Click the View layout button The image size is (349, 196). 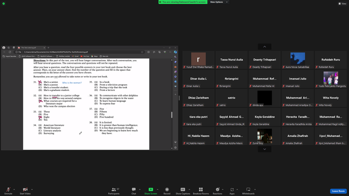pyautogui.click(x=342, y=4)
